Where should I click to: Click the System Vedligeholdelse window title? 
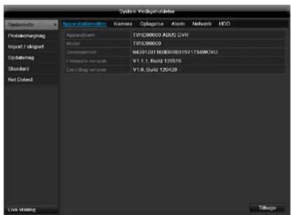(147, 12)
